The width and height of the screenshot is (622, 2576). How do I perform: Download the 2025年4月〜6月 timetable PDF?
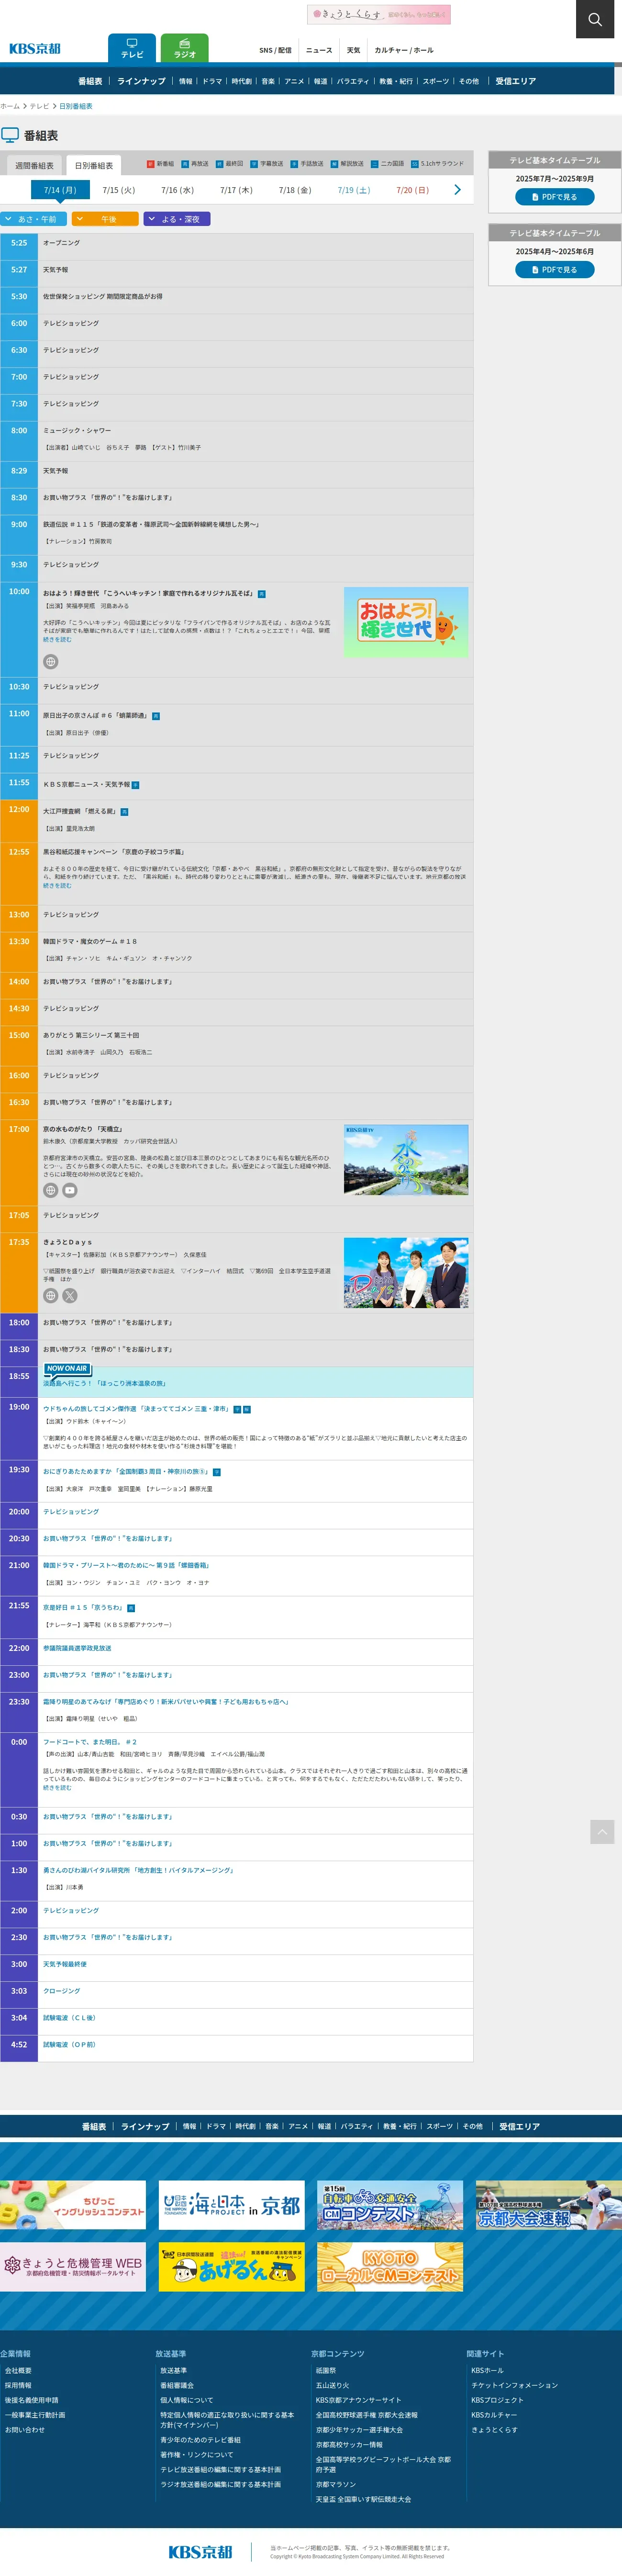point(555,270)
